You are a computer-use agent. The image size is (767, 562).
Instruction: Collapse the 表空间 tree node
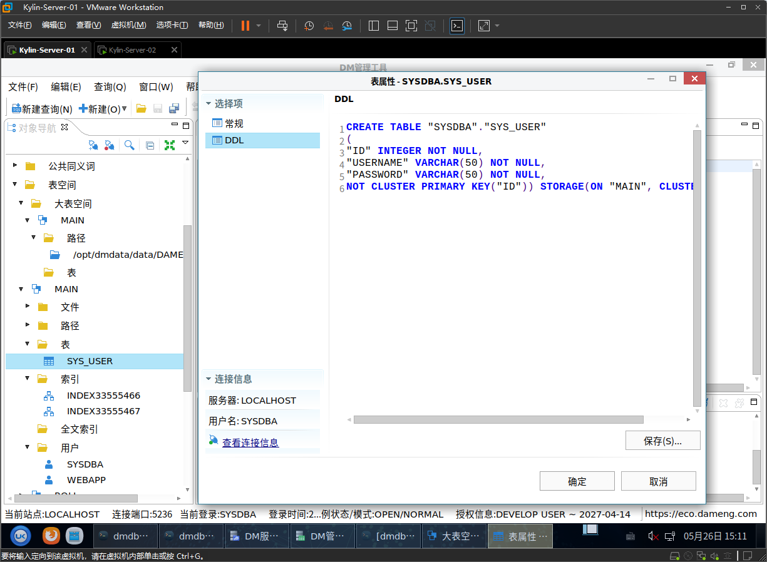tap(15, 185)
